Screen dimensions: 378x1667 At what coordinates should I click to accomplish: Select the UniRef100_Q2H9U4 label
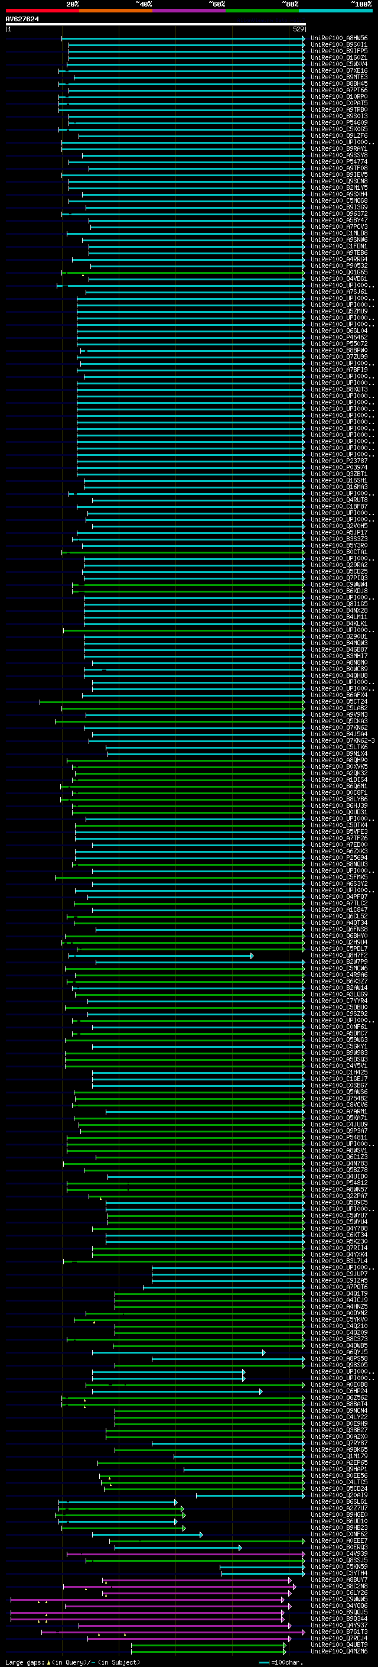(x=339, y=942)
